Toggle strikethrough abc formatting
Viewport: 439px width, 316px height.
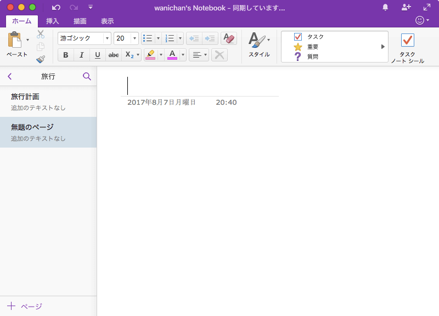tap(114, 55)
